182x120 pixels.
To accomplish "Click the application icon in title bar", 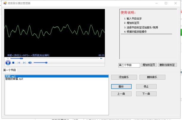I will 5,3.
